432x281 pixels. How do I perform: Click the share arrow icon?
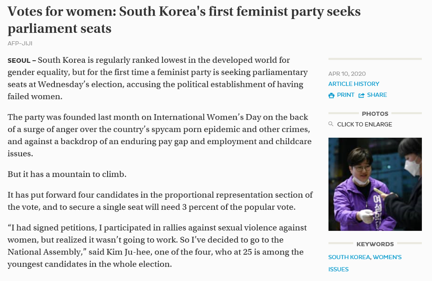[362, 95]
